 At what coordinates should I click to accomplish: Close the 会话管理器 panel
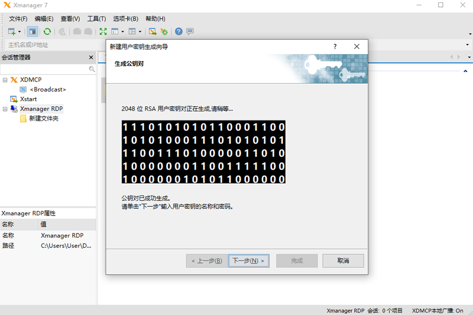91,57
